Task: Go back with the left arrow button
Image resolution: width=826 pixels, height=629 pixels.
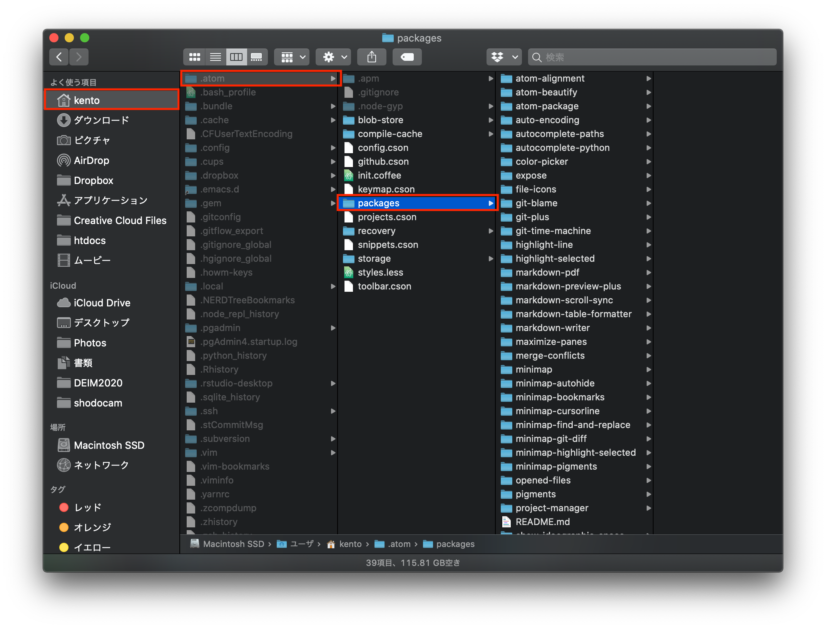Action: 59,57
